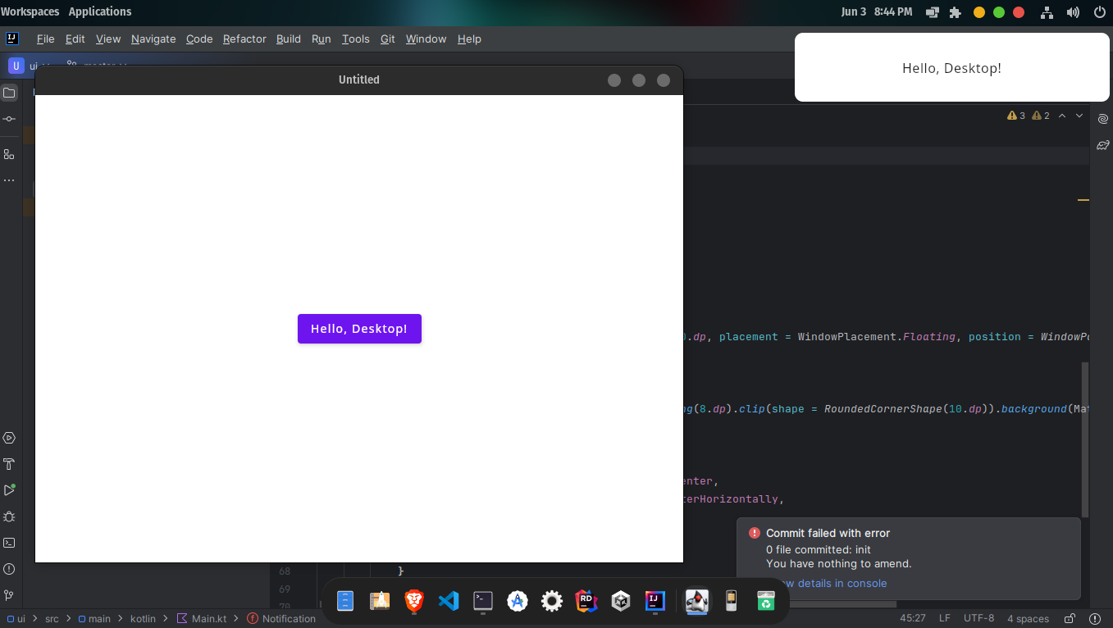Click the Commit failed with error notification

tap(909, 558)
